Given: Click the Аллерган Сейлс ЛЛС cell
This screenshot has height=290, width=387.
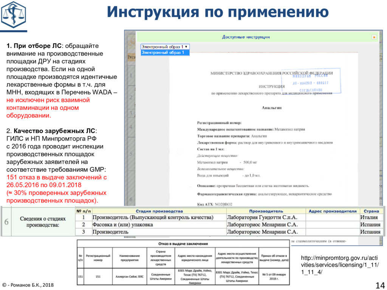Looking at the screenshot, I should coord(129,276).
